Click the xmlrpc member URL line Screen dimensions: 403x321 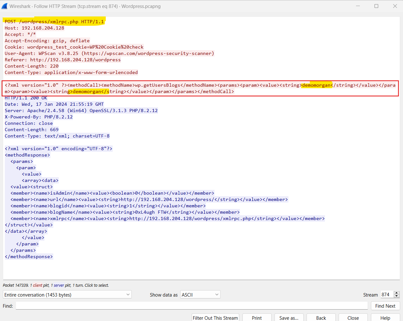(168, 218)
